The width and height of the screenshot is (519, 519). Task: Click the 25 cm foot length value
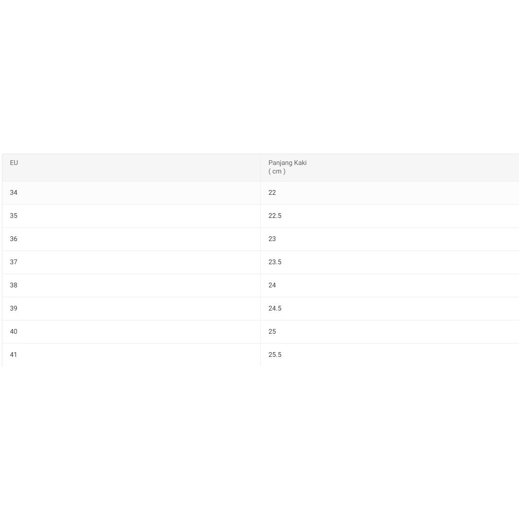pyautogui.click(x=272, y=332)
